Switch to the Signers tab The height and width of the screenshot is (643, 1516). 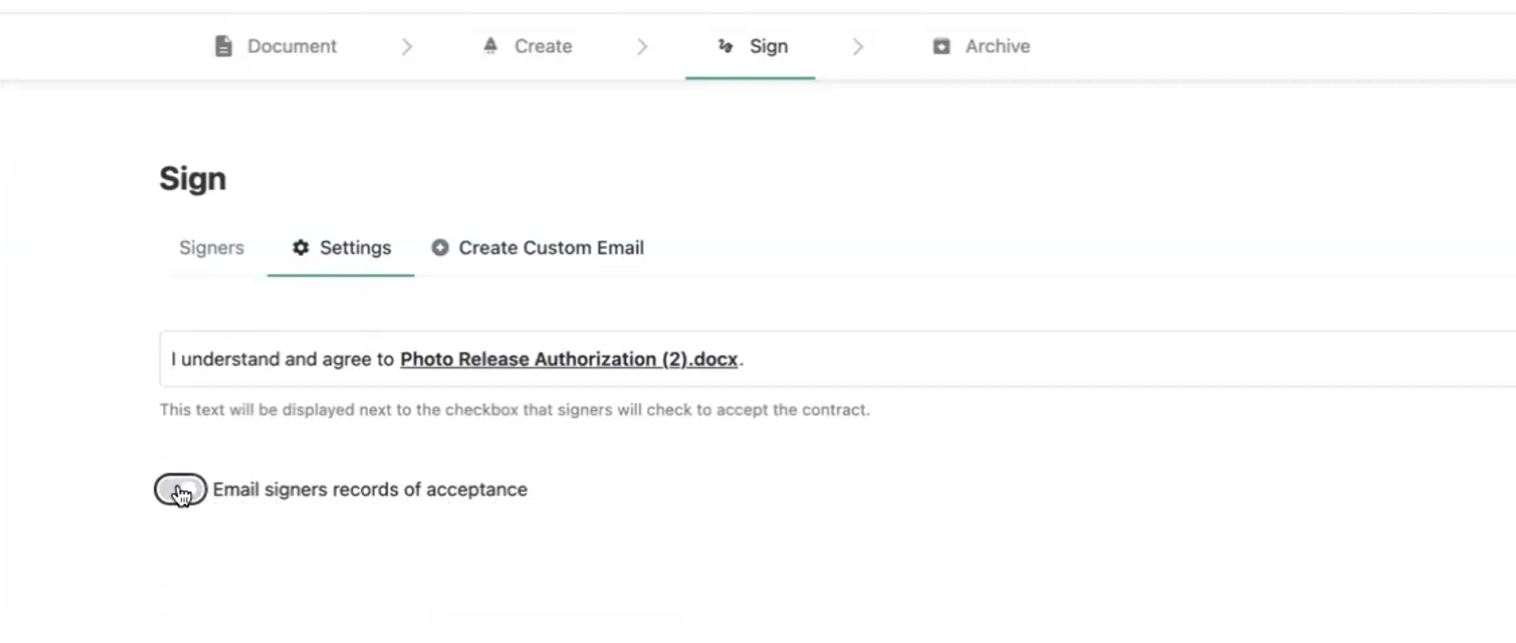[212, 247]
